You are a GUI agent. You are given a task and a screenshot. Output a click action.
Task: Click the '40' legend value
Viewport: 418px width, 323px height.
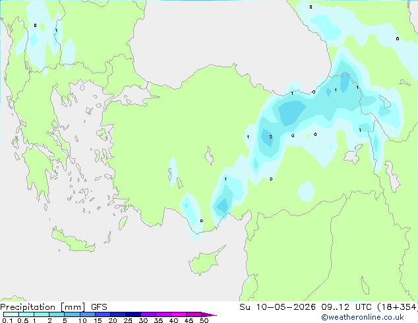[173, 320]
